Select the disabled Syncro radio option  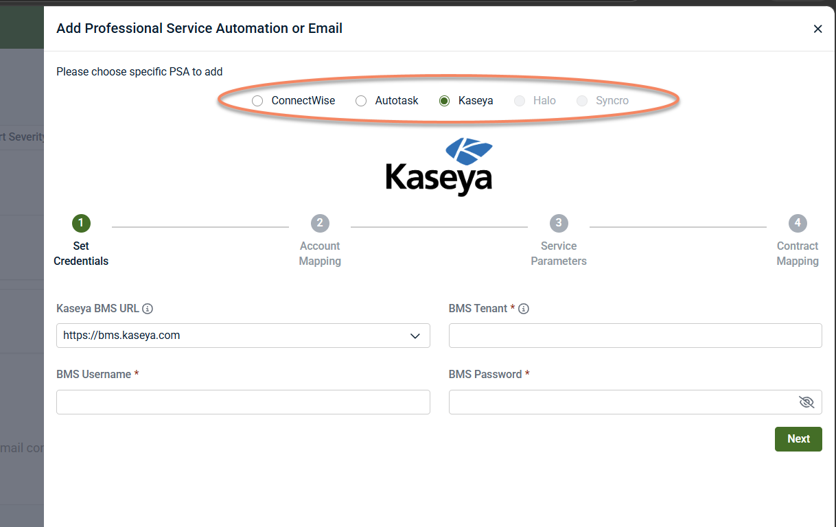click(x=582, y=101)
